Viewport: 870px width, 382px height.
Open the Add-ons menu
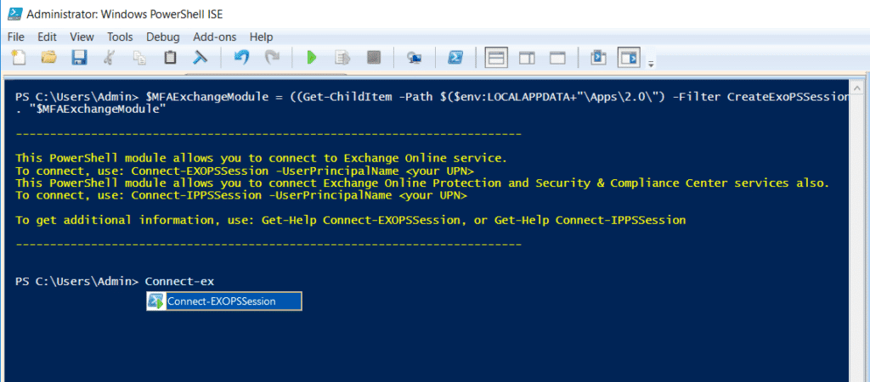tap(215, 37)
